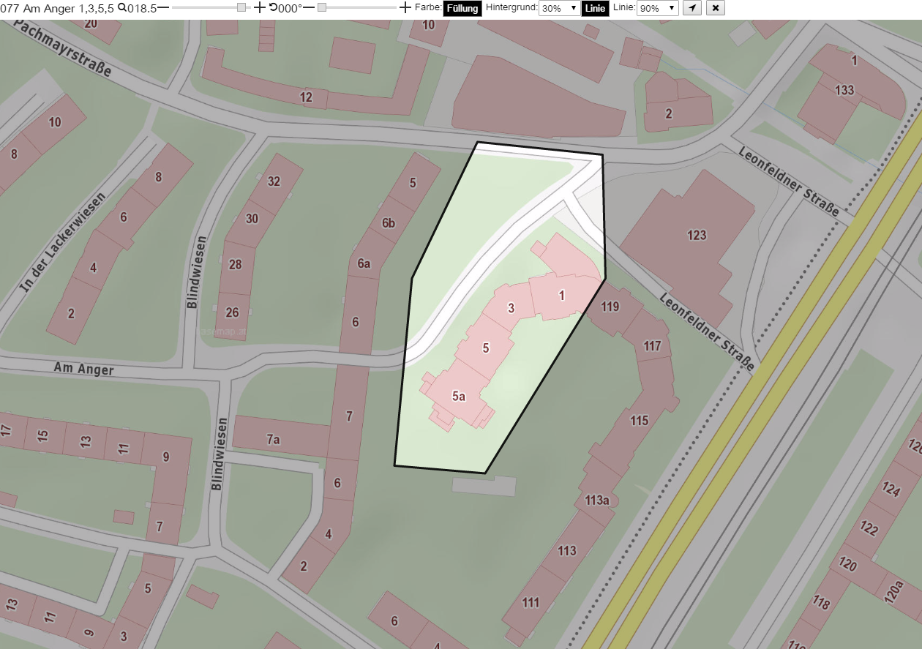The height and width of the screenshot is (649, 922).
Task: Click the zoom slider handle
Action: pos(241,7)
